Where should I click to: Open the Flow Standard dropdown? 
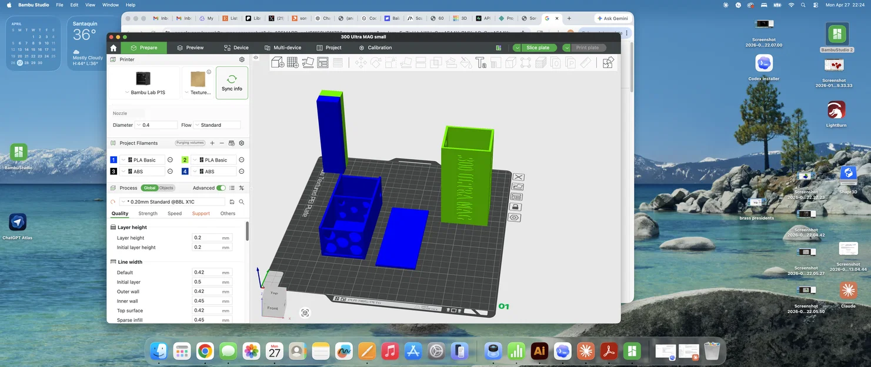(217, 125)
